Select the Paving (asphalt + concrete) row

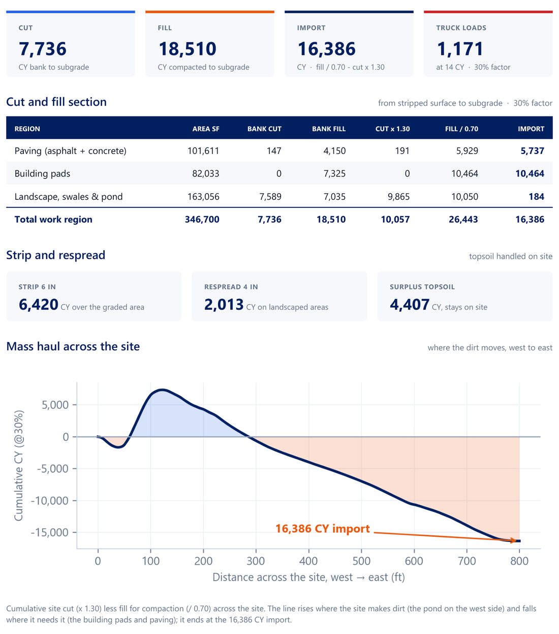pos(279,150)
